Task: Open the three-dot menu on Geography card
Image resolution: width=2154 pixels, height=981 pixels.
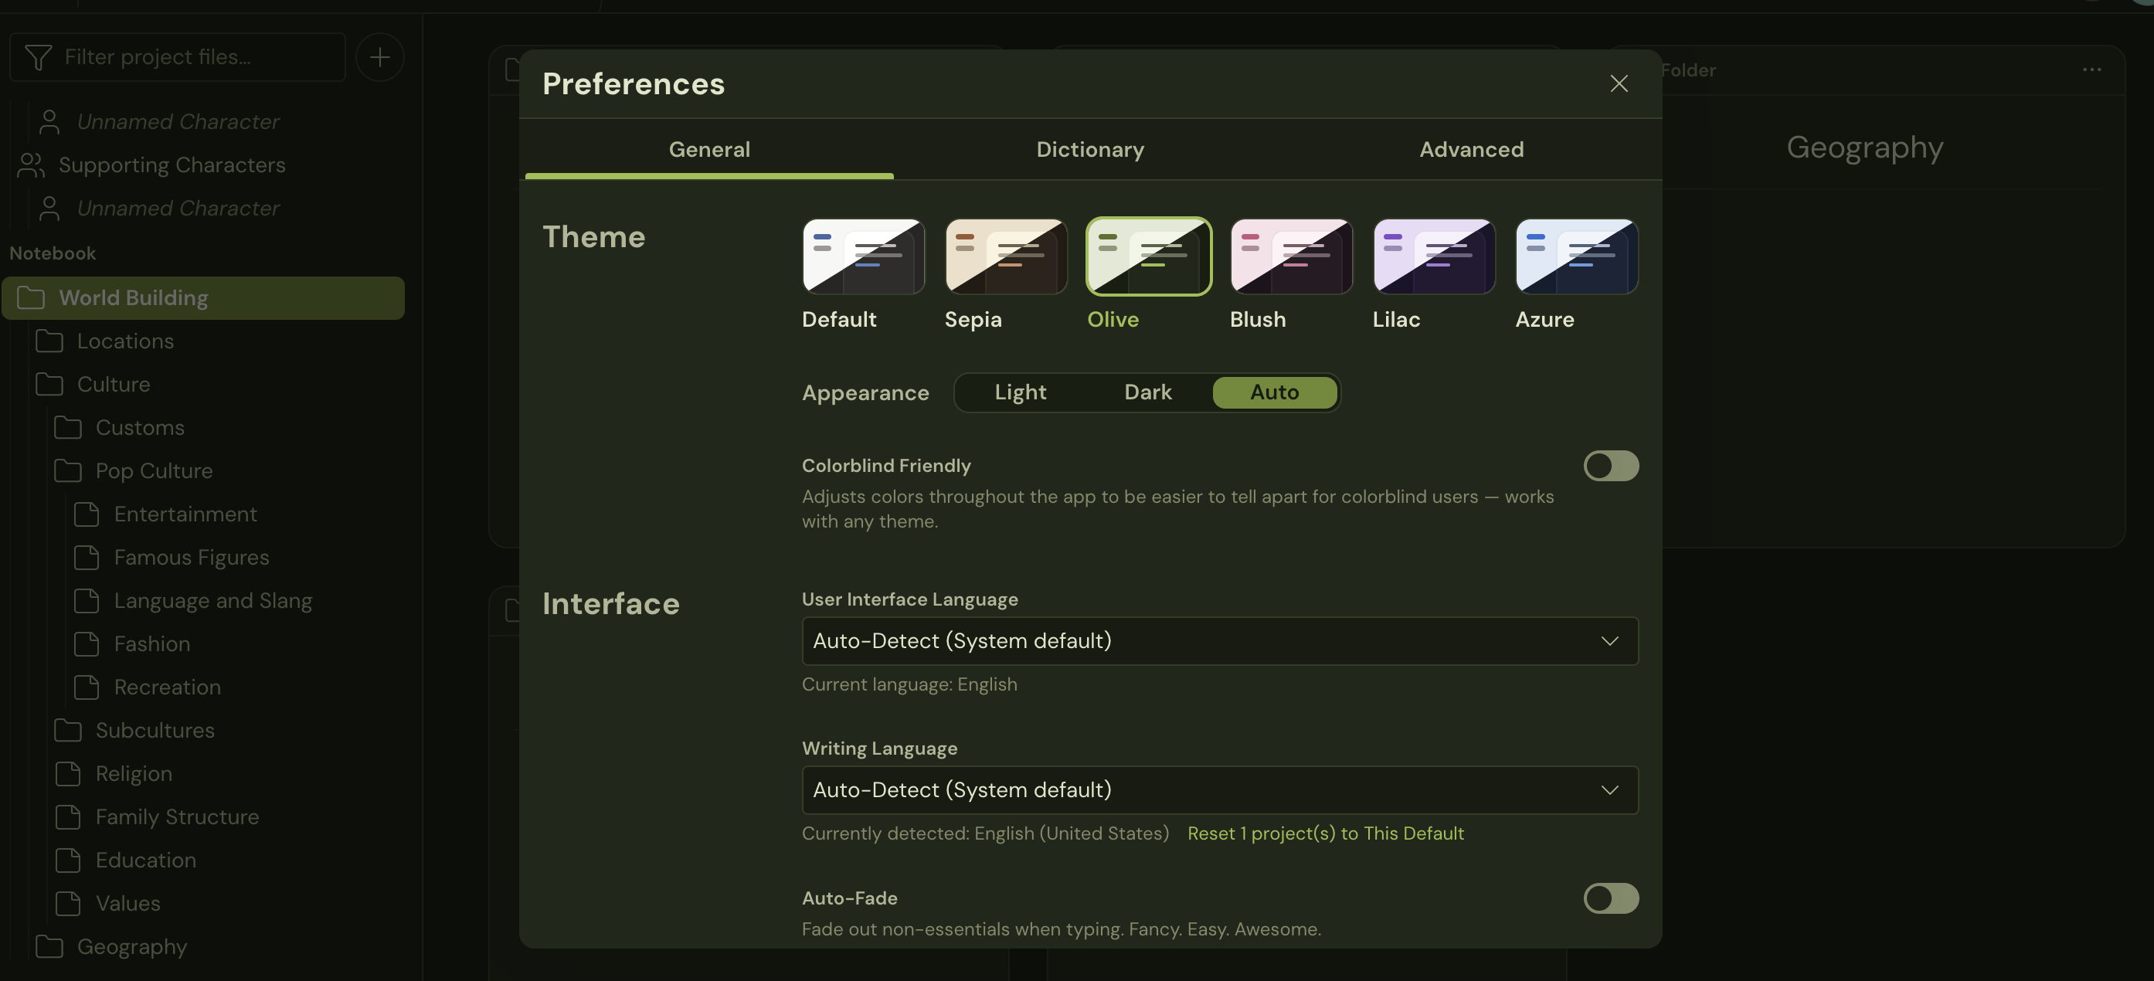Action: tap(2091, 70)
